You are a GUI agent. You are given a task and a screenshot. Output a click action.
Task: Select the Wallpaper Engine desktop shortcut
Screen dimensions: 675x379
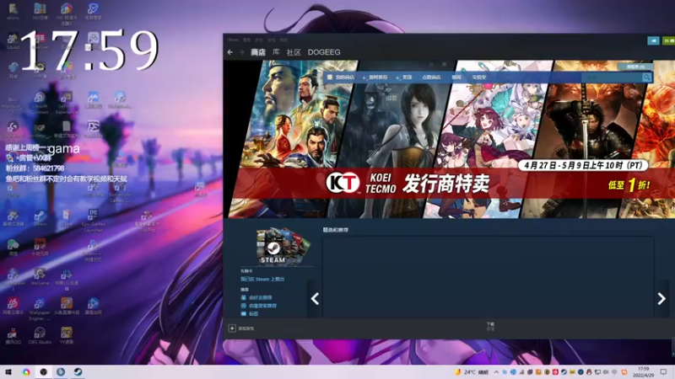(x=40, y=309)
